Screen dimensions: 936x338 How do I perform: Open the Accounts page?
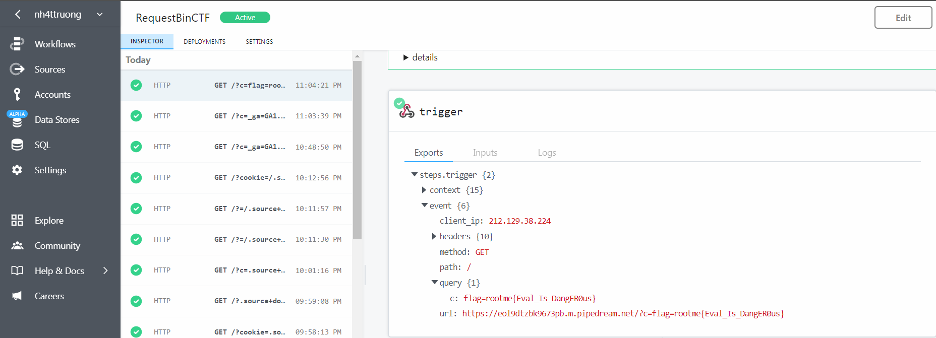(52, 94)
